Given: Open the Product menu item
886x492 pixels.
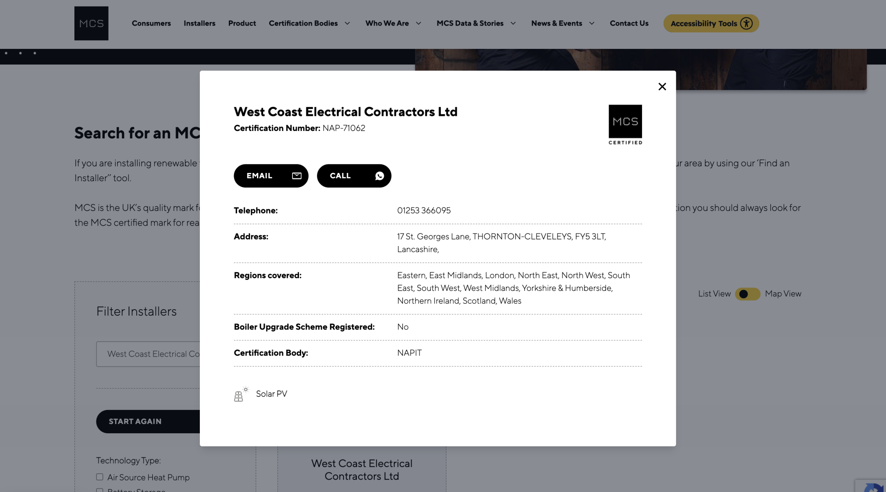Looking at the screenshot, I should (x=242, y=23).
